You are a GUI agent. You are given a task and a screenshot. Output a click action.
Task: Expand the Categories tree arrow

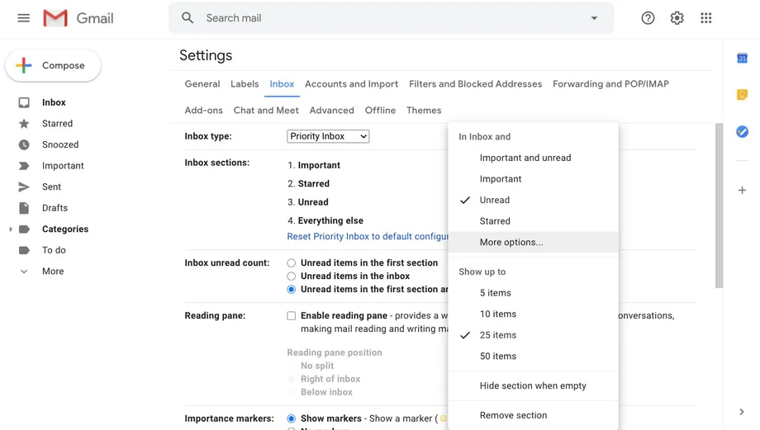[11, 229]
